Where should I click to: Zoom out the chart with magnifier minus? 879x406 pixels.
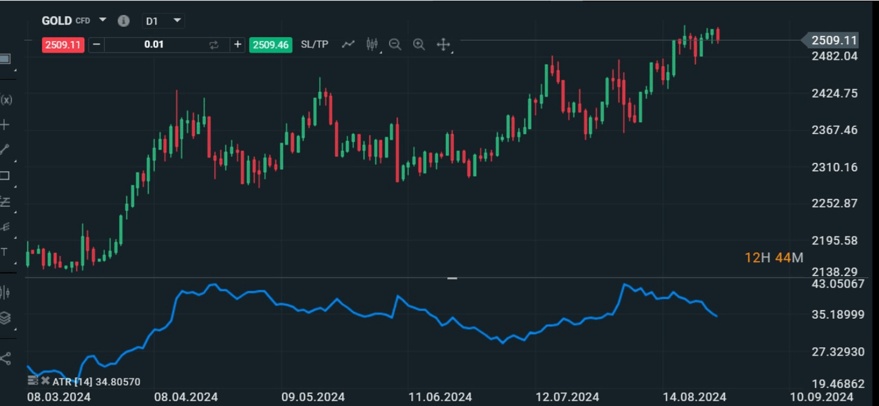coord(395,44)
